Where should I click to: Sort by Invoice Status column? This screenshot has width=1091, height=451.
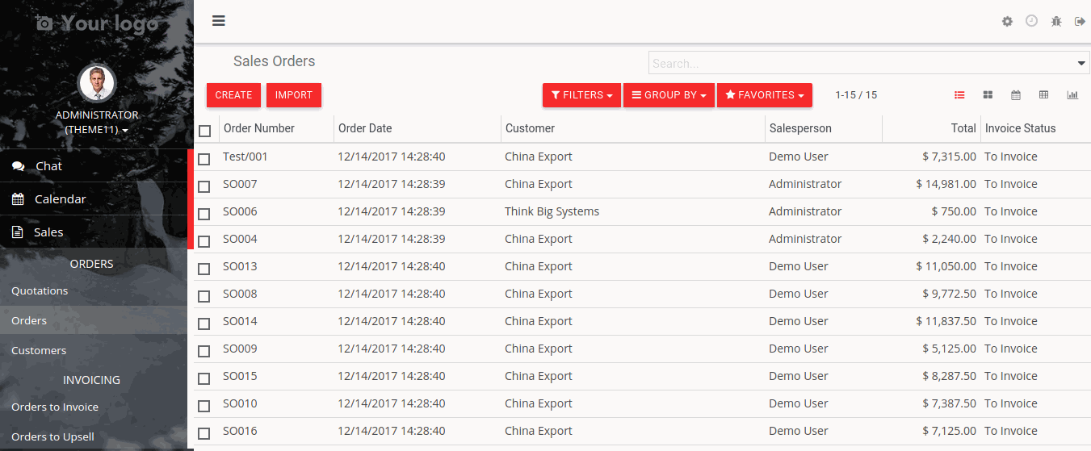coord(1035,128)
